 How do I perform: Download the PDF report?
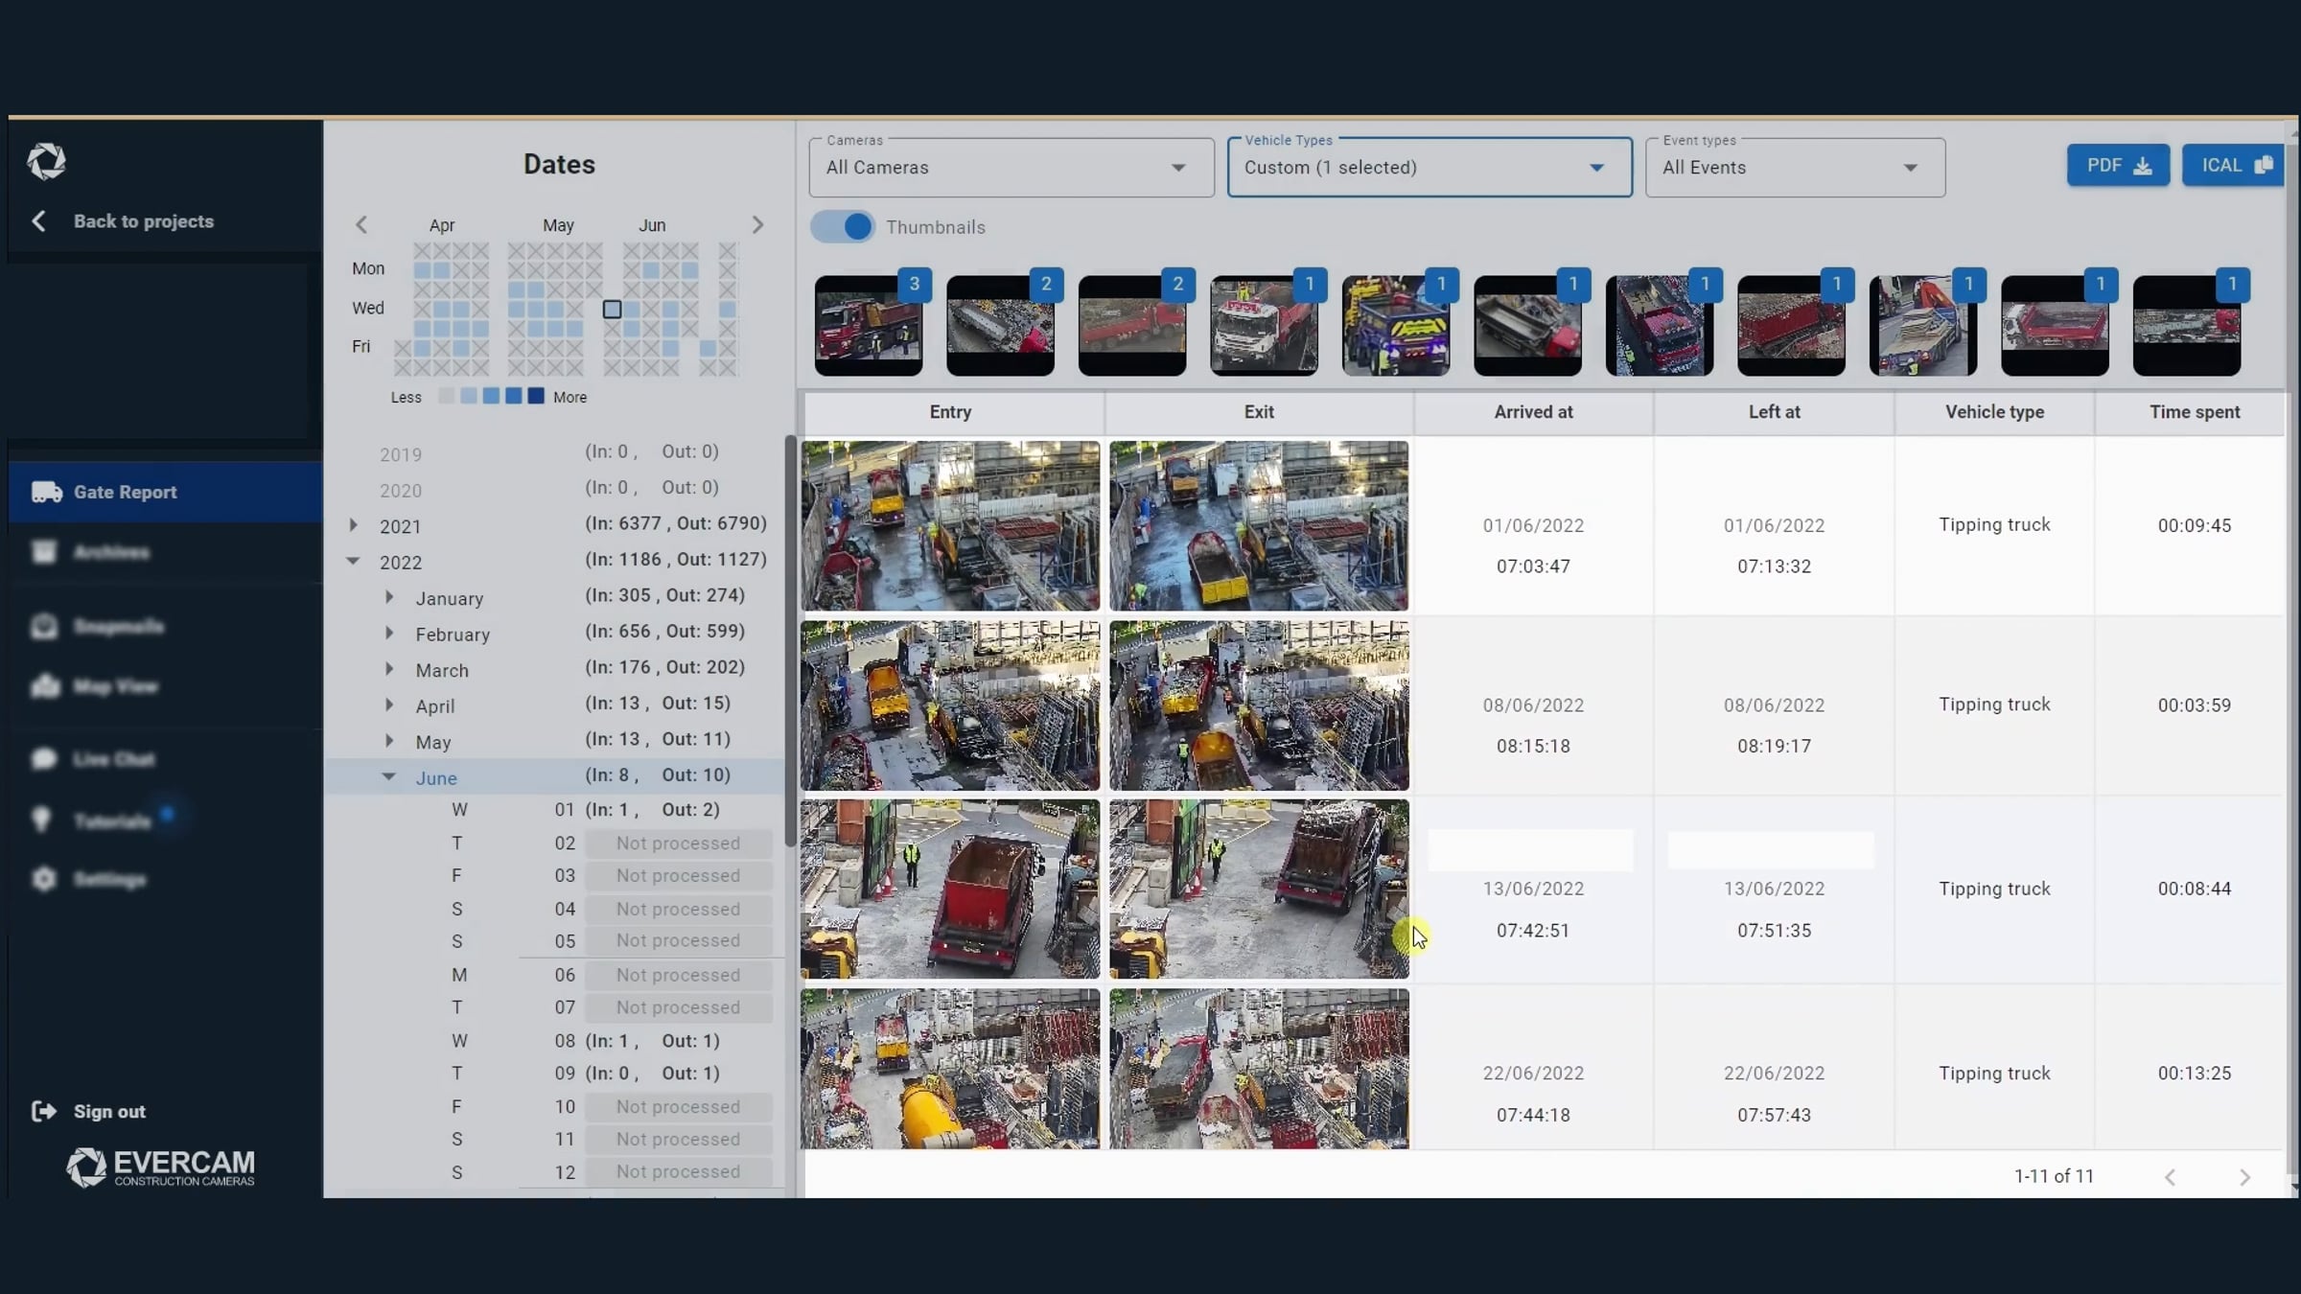pos(2118,166)
